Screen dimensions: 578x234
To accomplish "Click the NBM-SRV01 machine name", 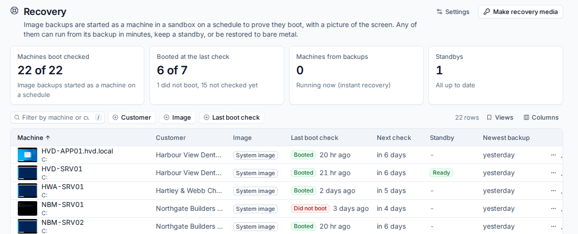I will click(x=63, y=205).
